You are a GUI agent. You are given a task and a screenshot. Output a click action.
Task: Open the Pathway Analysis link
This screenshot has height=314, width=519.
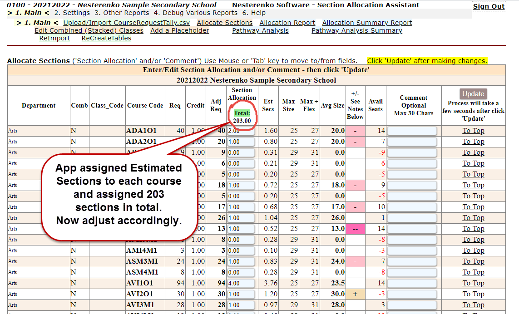(x=260, y=30)
